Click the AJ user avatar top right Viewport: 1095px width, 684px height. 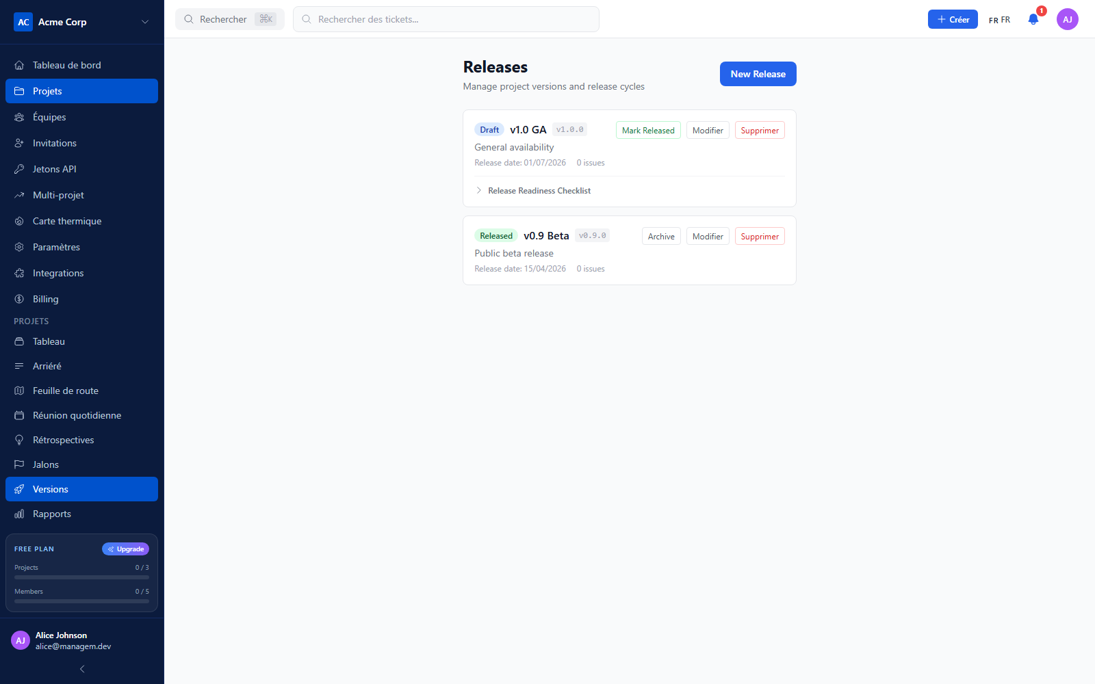pyautogui.click(x=1068, y=19)
